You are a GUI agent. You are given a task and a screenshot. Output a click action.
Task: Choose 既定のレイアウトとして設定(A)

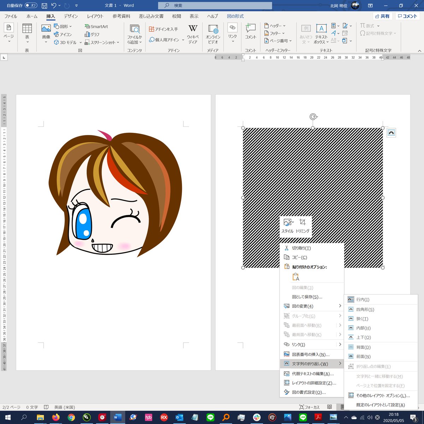pos(381,405)
